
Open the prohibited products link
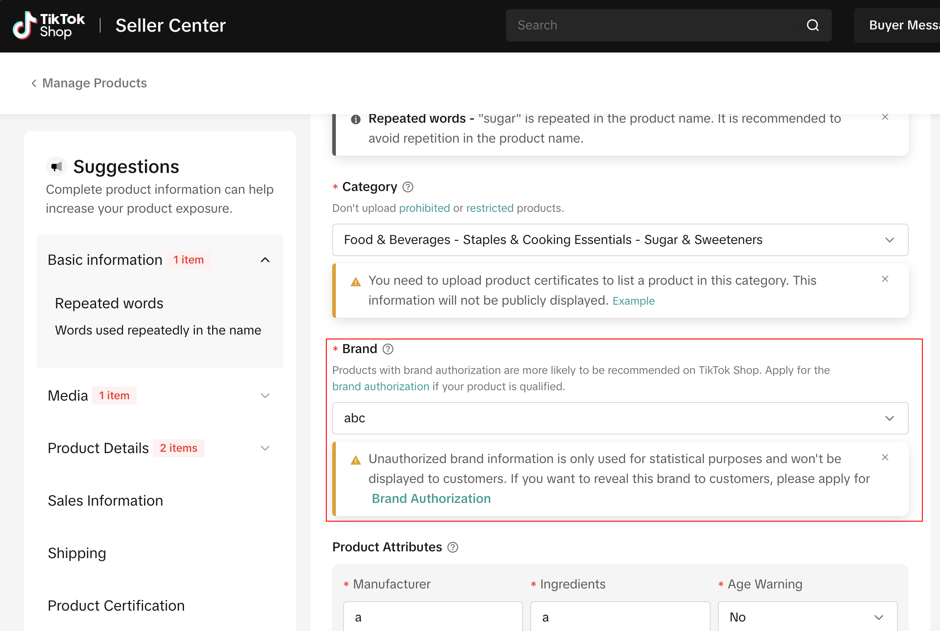[424, 208]
